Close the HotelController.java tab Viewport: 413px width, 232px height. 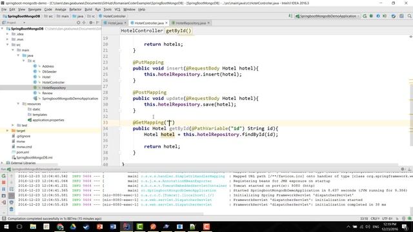pos(166,23)
